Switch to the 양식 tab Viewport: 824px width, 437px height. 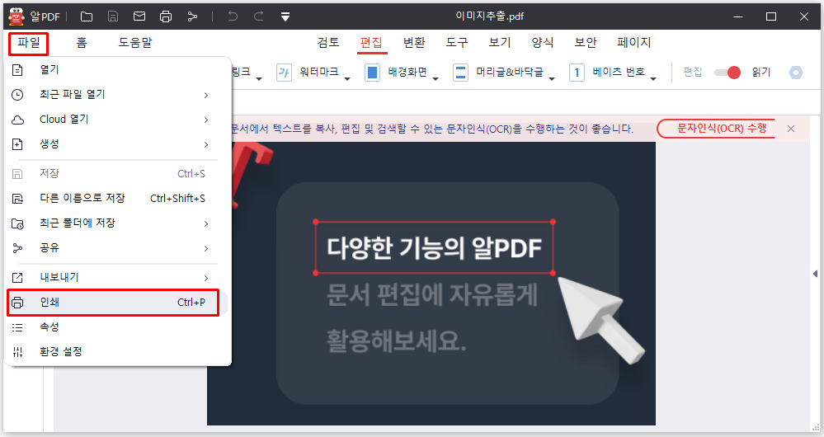point(543,43)
